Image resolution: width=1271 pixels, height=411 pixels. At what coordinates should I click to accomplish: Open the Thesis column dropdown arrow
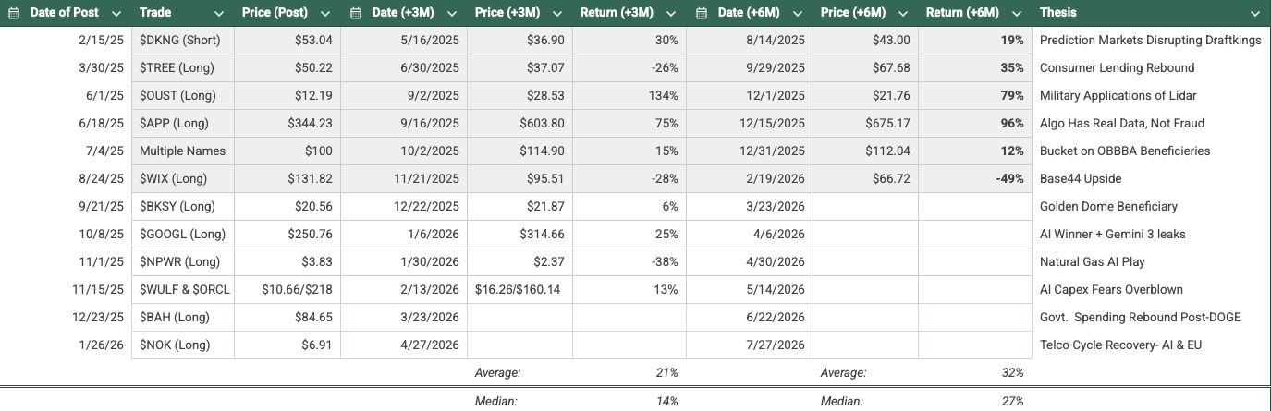pyautogui.click(x=1254, y=13)
